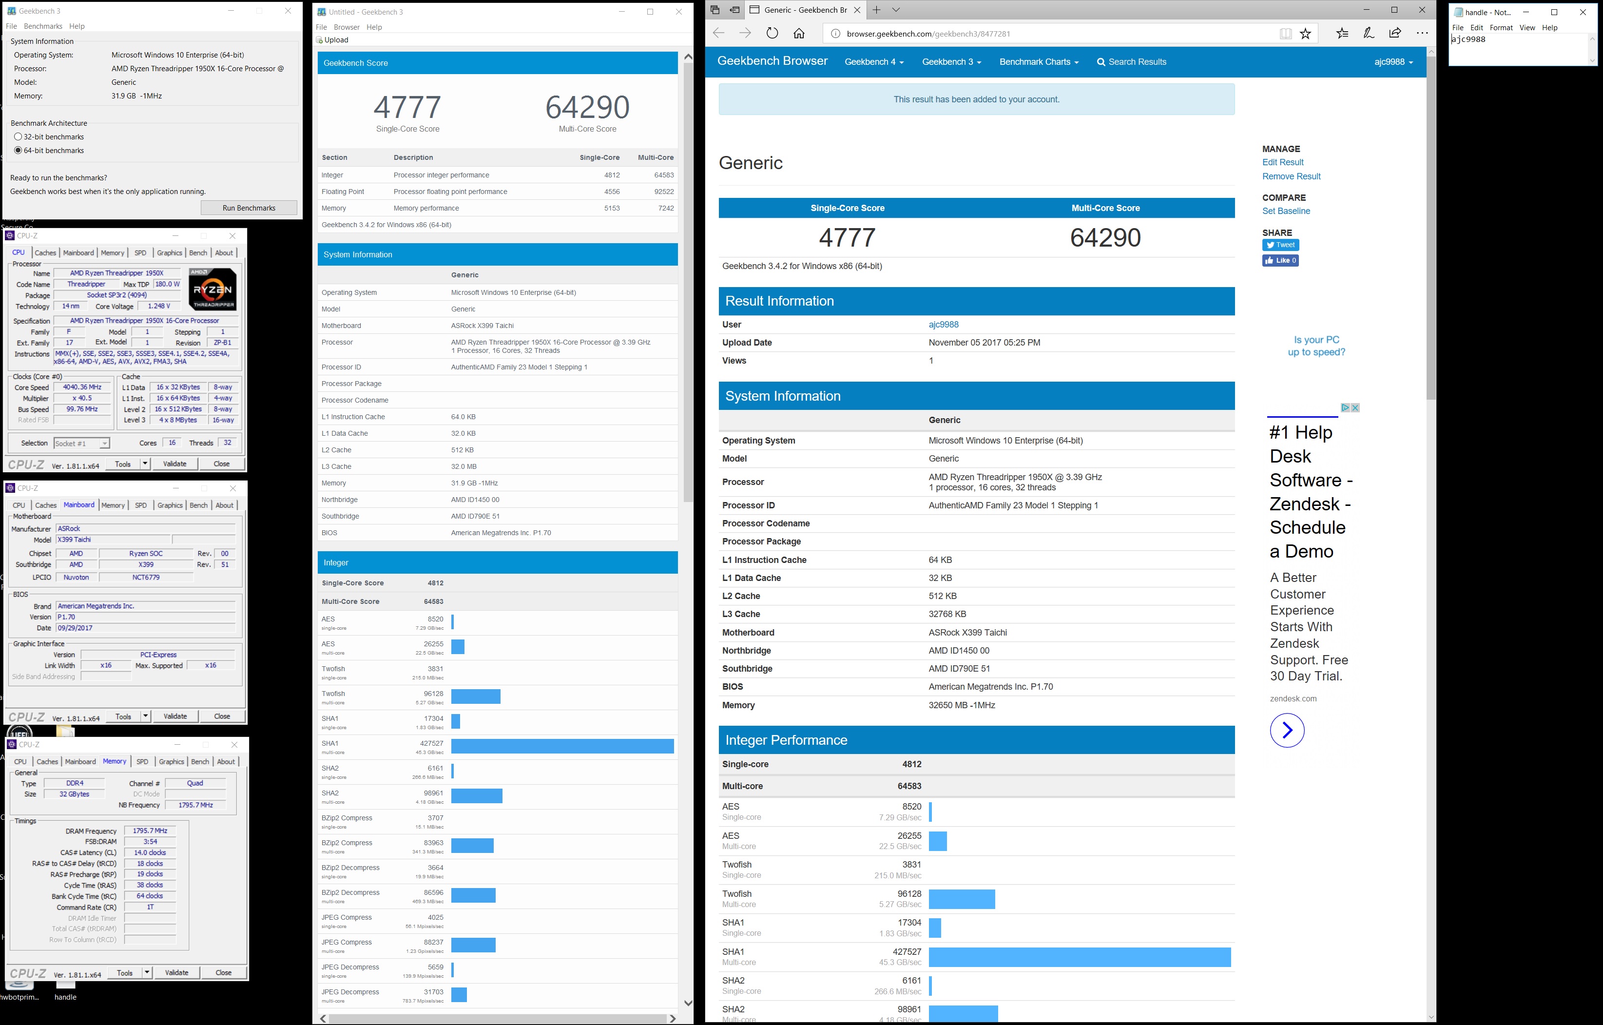Screen dimensions: 1603x1025
Task: Open Help menu in Geekbench 3 window
Action: tap(77, 27)
